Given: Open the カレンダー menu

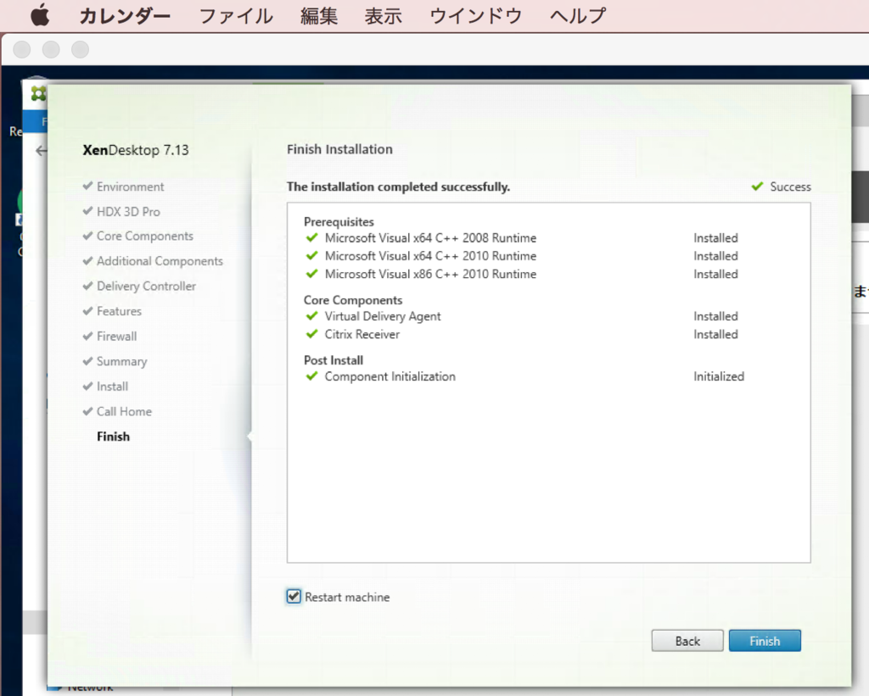Looking at the screenshot, I should pos(125,15).
